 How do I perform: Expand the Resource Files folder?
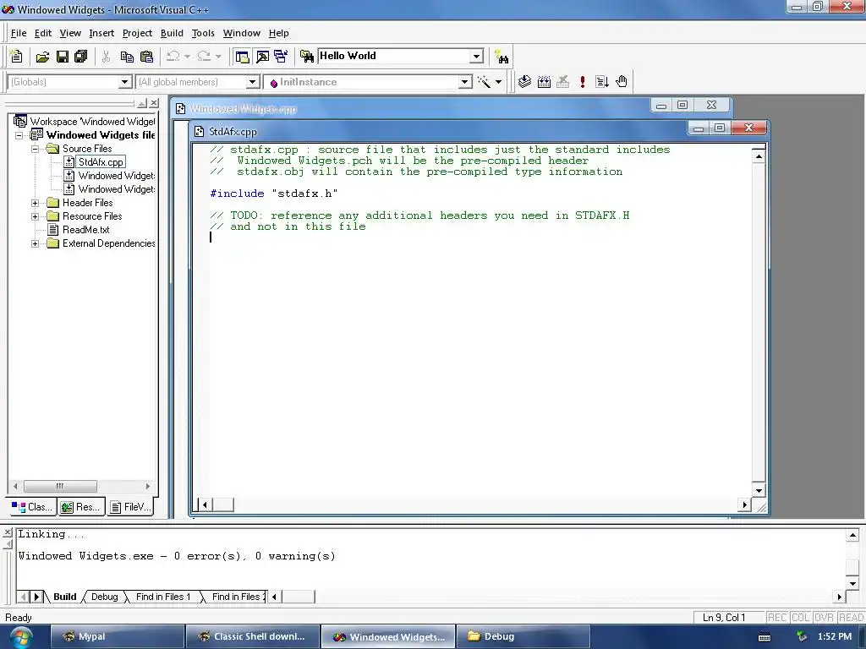coord(35,216)
